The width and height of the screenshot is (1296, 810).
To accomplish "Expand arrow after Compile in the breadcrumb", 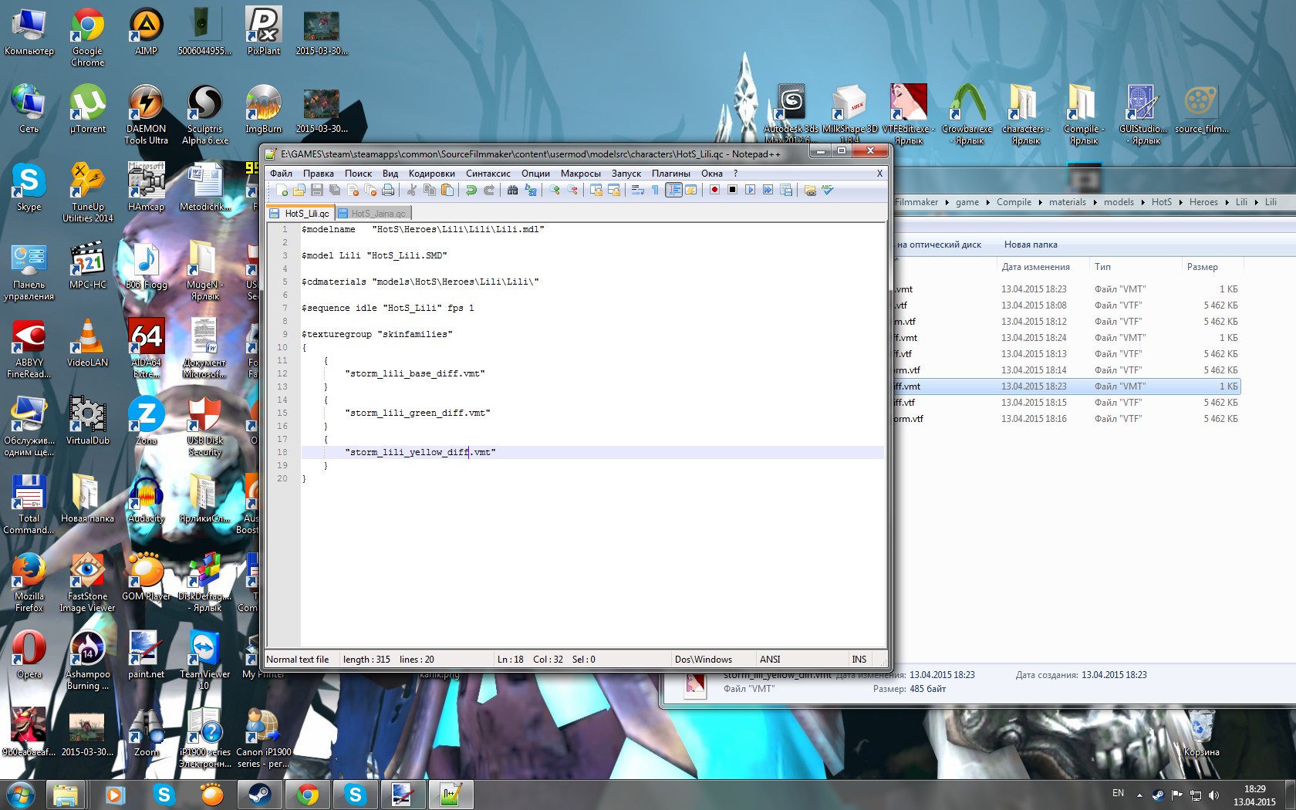I will (1040, 202).
